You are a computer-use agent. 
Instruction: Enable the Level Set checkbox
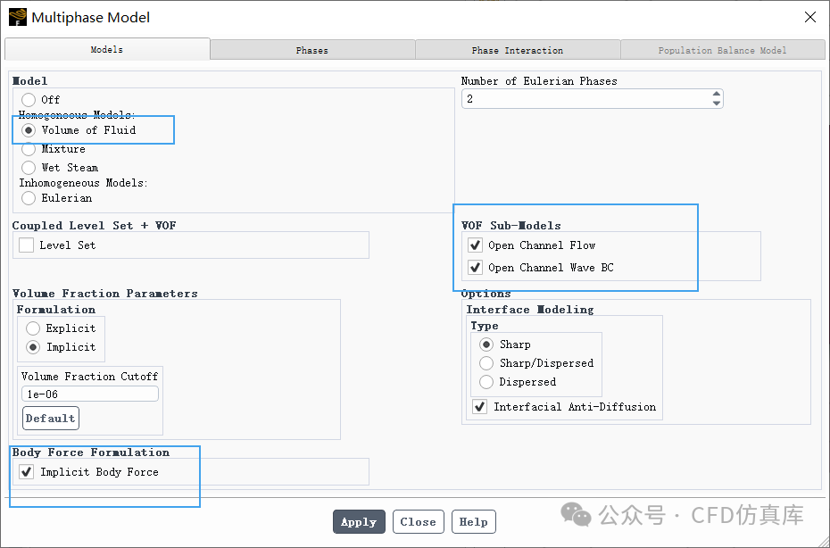(x=27, y=245)
